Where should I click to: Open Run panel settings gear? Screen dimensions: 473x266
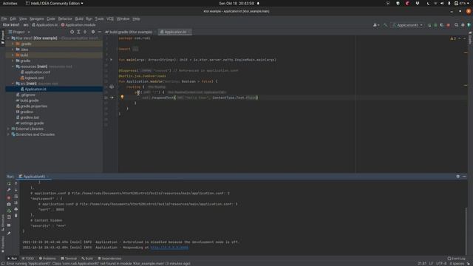(458, 177)
